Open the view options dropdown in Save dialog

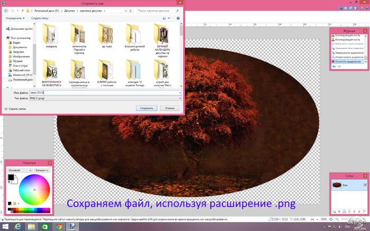(x=169, y=18)
